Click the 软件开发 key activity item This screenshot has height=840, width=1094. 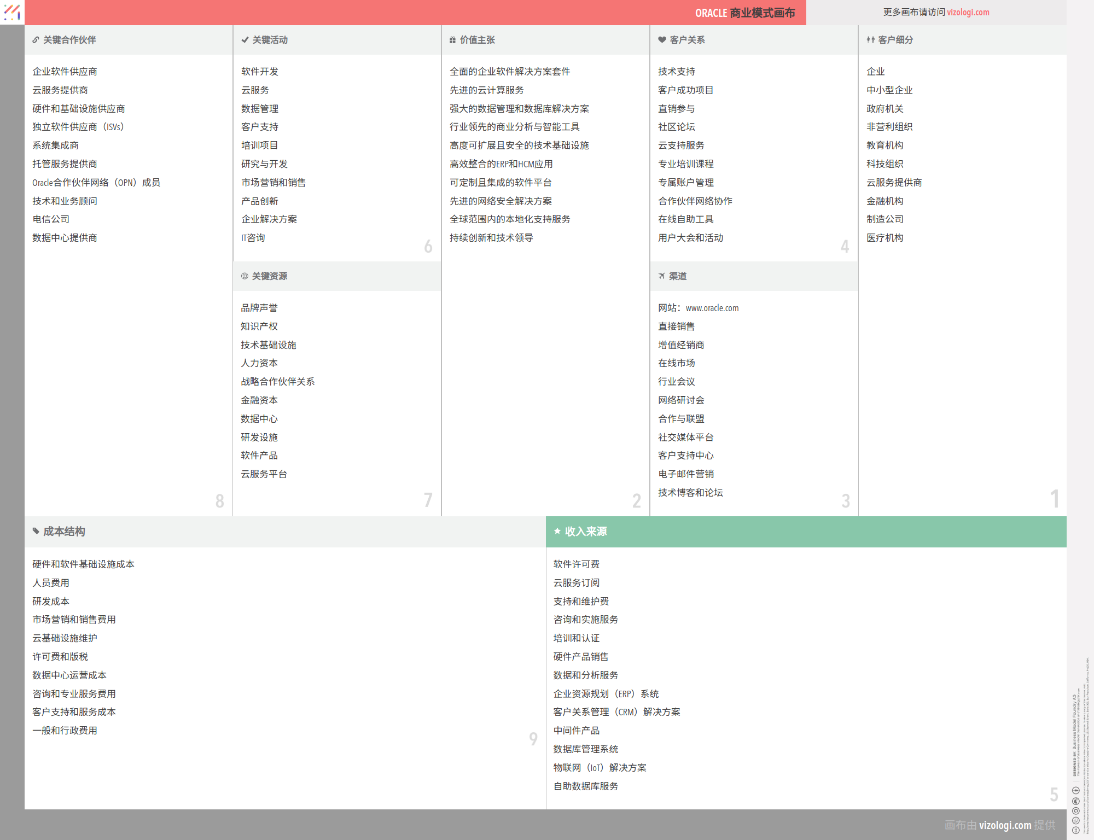coord(260,72)
